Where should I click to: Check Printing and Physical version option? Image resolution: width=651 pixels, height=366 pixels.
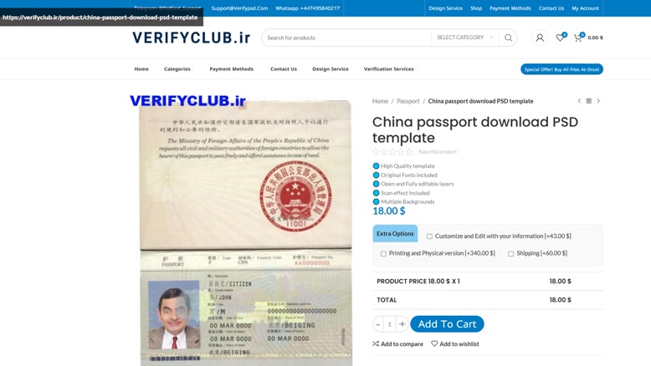(383, 253)
